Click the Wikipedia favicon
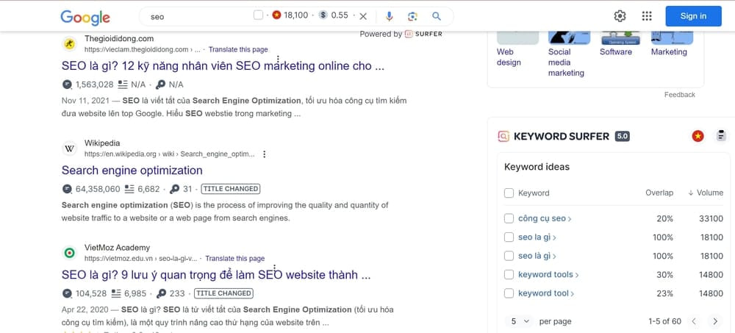This screenshot has width=735, height=333. click(x=69, y=148)
